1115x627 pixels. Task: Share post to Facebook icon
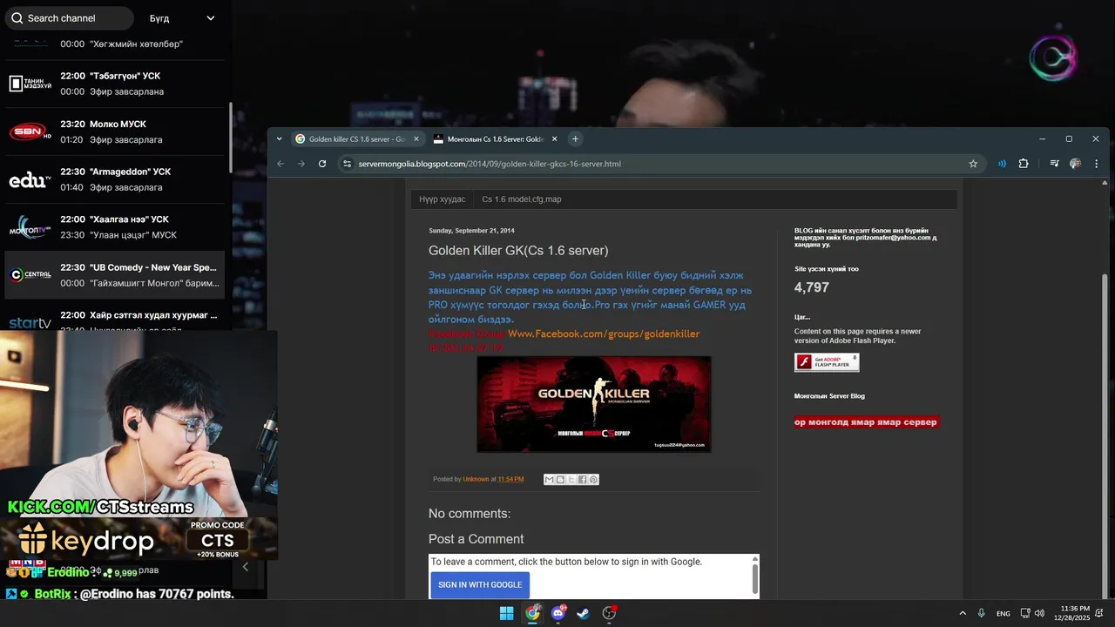click(582, 480)
